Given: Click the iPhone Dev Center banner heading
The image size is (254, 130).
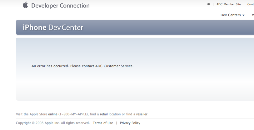Looking at the screenshot, I should pos(53,27).
